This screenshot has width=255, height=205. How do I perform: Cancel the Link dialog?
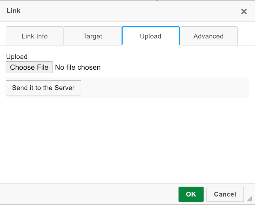(x=225, y=194)
